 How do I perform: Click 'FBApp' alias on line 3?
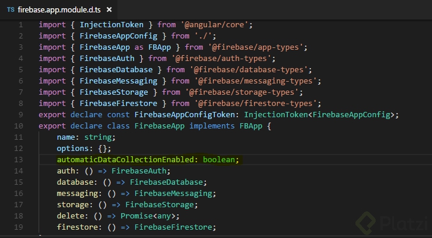pos(160,47)
